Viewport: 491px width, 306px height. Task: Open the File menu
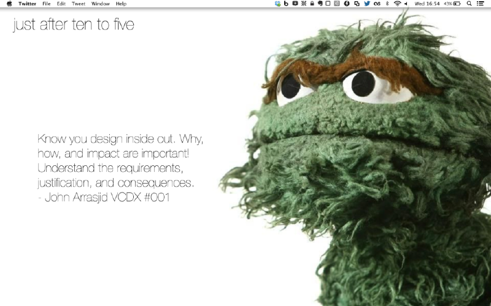pos(47,4)
